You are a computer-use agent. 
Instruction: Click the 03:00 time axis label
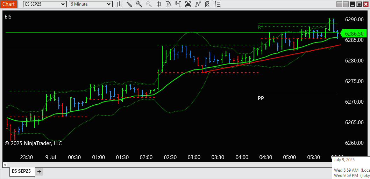click(x=194, y=157)
